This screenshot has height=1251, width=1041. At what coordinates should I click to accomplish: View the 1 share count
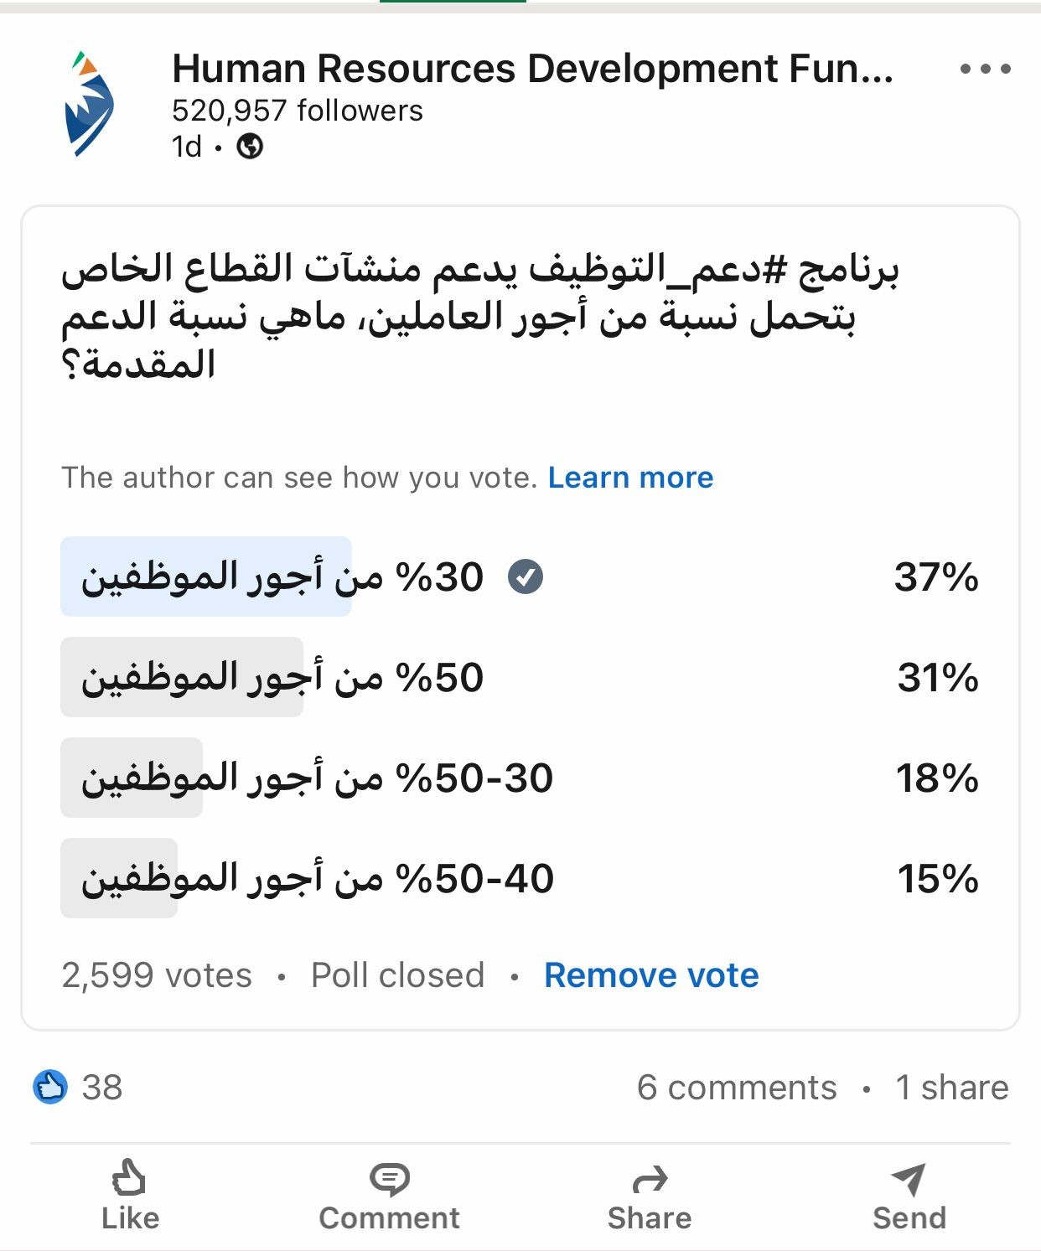951,1088
